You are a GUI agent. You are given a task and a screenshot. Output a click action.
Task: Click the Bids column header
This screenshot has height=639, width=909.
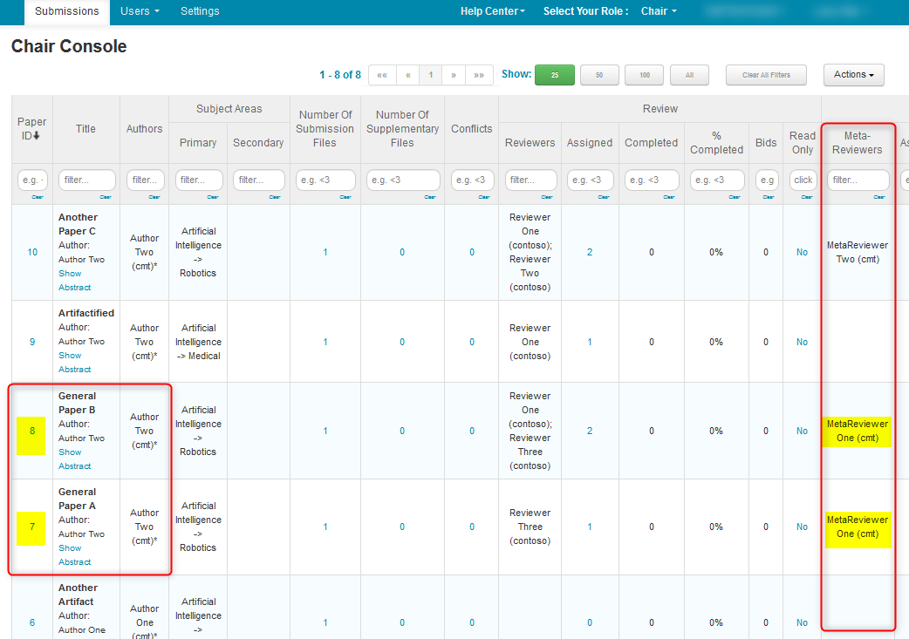pyautogui.click(x=766, y=142)
